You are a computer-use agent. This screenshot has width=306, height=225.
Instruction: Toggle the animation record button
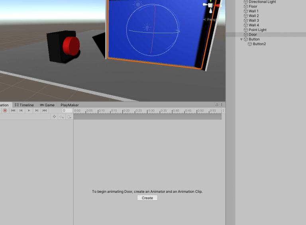click(x=5, y=111)
